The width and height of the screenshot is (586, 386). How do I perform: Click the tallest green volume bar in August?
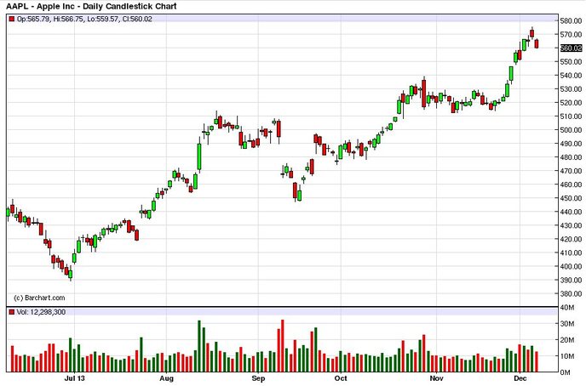[199, 346]
